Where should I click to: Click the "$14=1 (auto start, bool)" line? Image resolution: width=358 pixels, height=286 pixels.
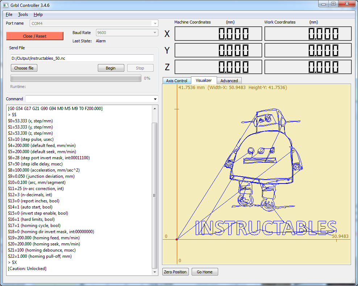coord(30,207)
